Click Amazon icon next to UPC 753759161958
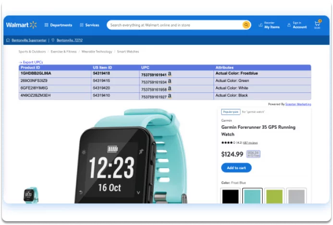The width and height of the screenshot is (333, 225). [170, 88]
